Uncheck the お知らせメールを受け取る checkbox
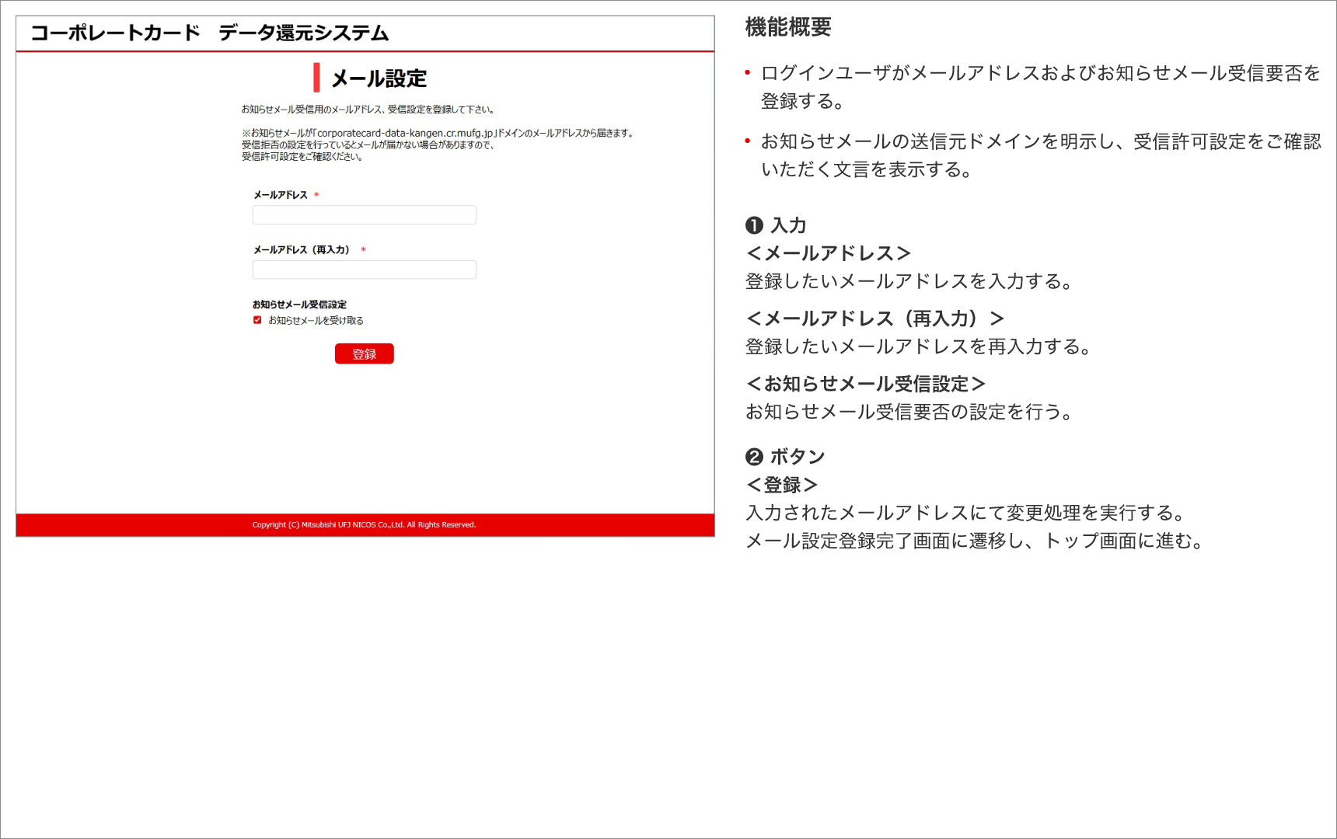 click(x=257, y=320)
